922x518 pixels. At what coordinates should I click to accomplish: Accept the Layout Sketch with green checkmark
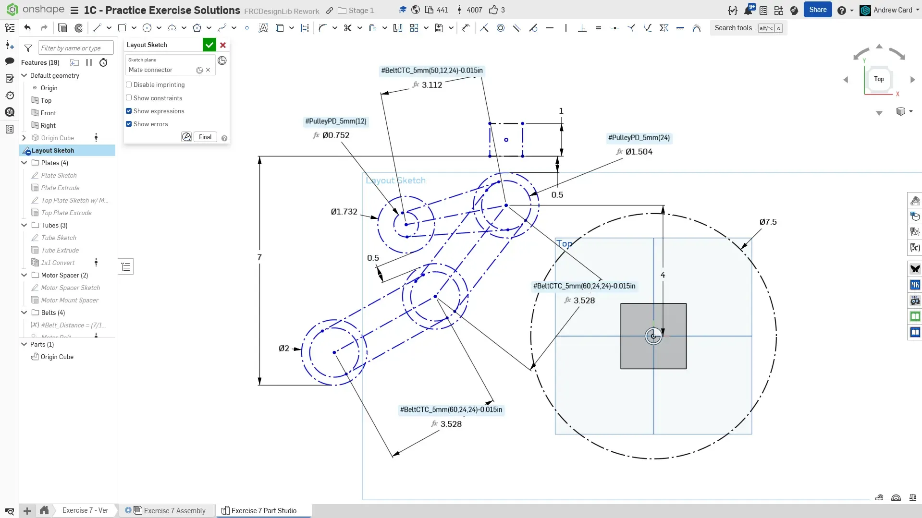(209, 45)
